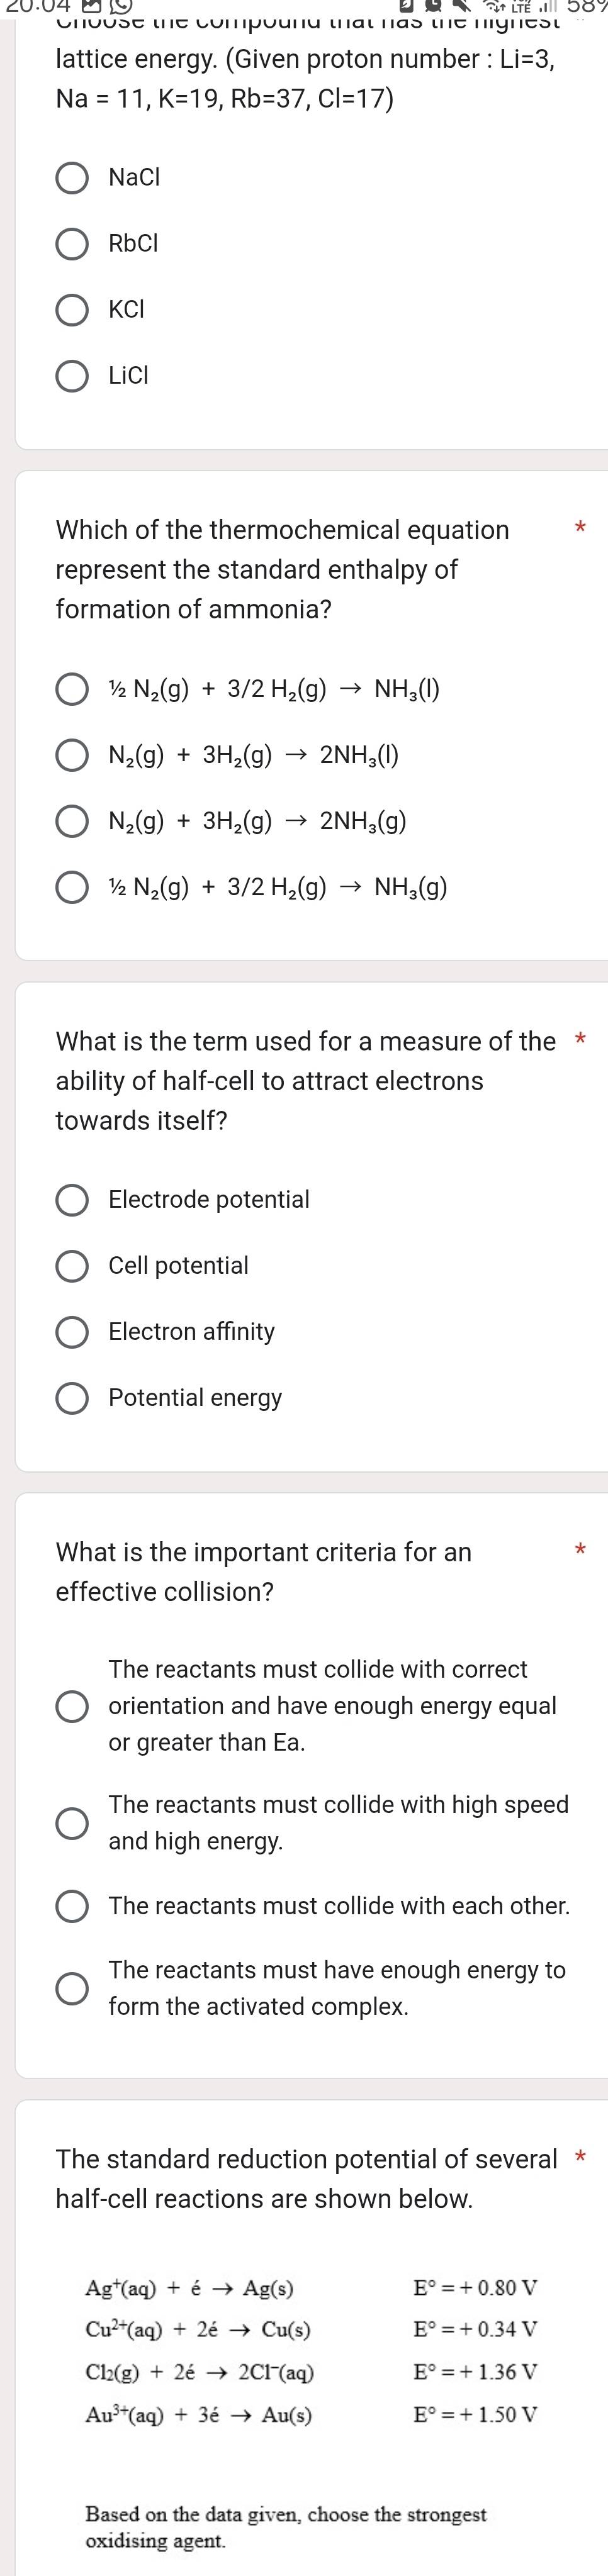Select "N₂(g) + 3H₂(g) → 2NH₃(g)"
This screenshot has height=2576, width=608.
tap(72, 821)
